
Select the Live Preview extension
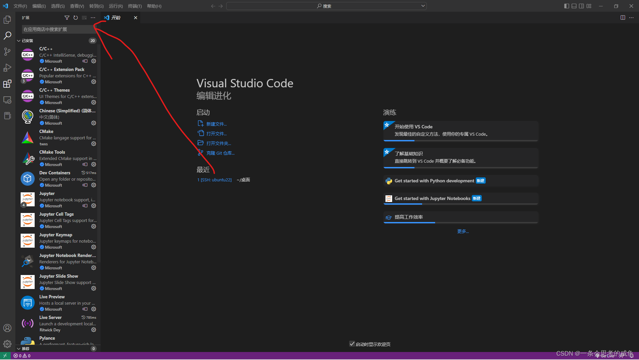click(x=58, y=303)
